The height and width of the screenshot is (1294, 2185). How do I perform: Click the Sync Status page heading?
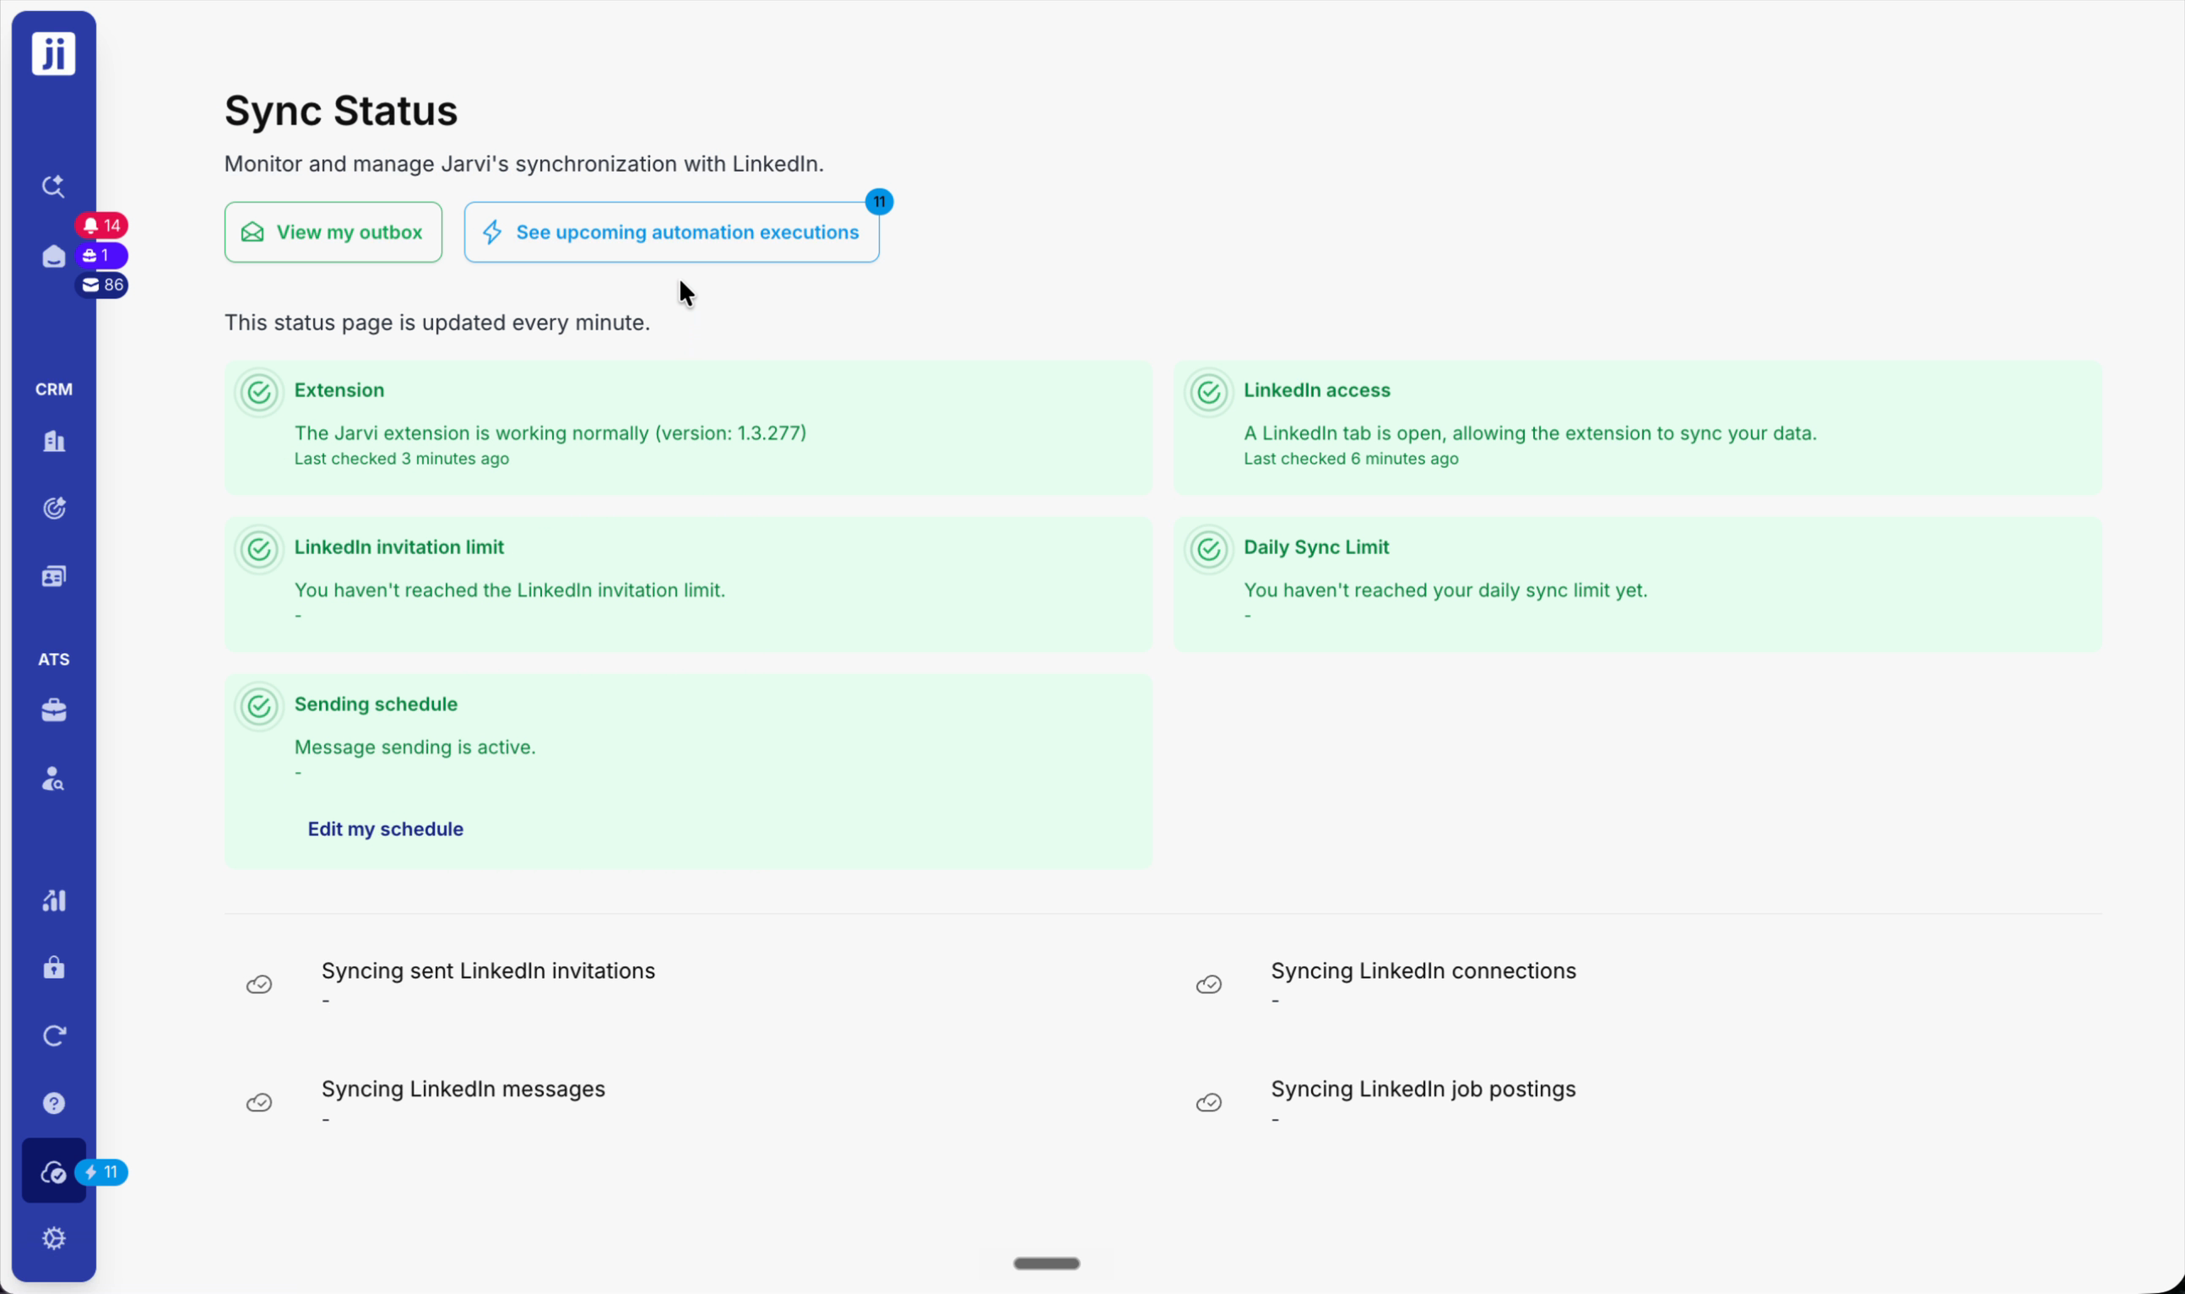click(x=341, y=111)
